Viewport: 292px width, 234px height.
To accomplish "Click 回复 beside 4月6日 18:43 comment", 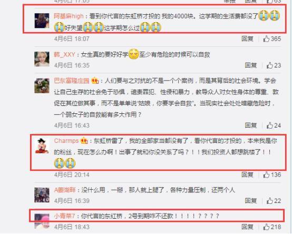I will point(248,227).
